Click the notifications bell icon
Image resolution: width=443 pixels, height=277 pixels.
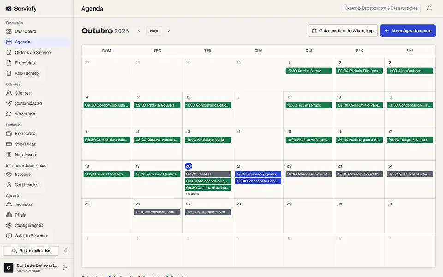430,8
